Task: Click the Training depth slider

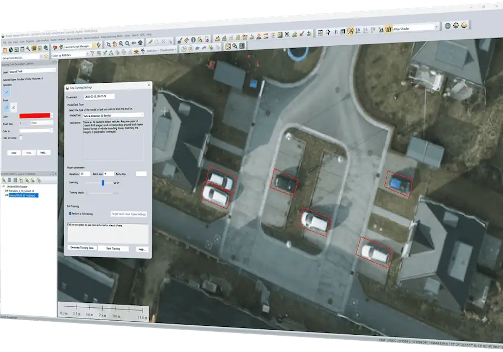Action: [x=100, y=193]
